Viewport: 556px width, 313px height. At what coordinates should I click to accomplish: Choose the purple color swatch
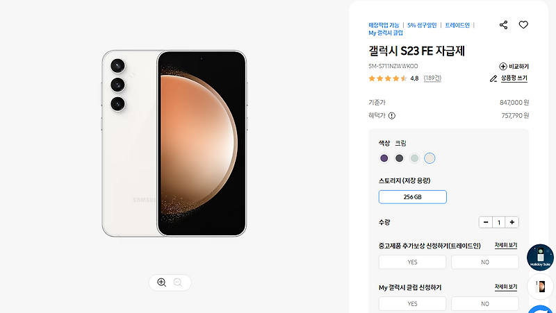click(x=384, y=158)
